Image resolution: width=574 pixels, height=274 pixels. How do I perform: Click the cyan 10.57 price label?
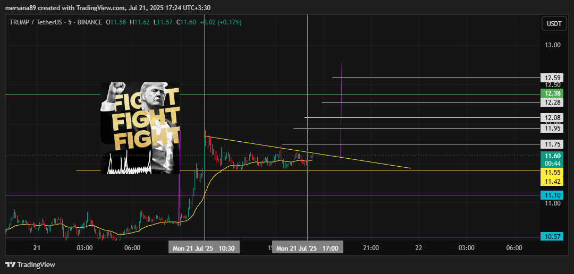coord(552,237)
